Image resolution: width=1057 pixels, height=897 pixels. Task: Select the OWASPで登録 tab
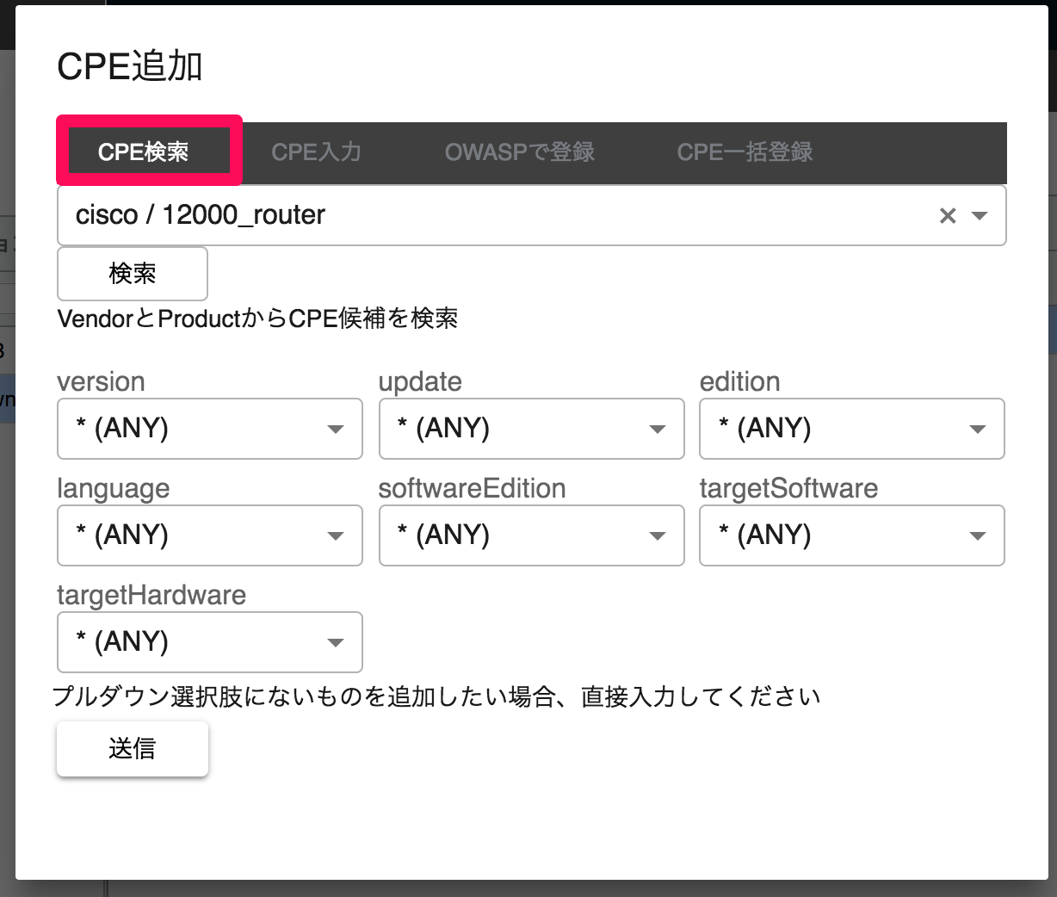tap(520, 152)
